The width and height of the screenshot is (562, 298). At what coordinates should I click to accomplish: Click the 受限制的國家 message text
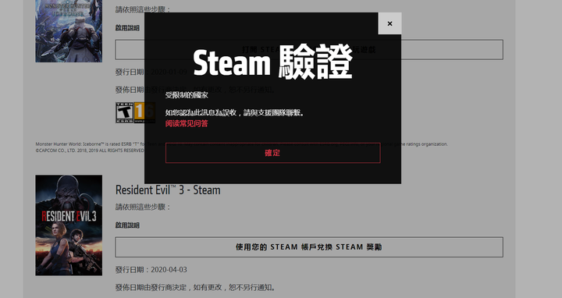pos(187,95)
